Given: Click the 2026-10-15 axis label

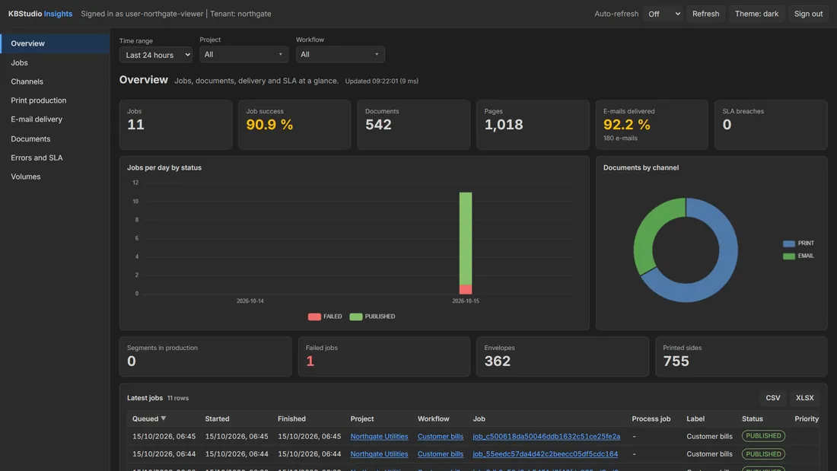Looking at the screenshot, I should point(466,301).
